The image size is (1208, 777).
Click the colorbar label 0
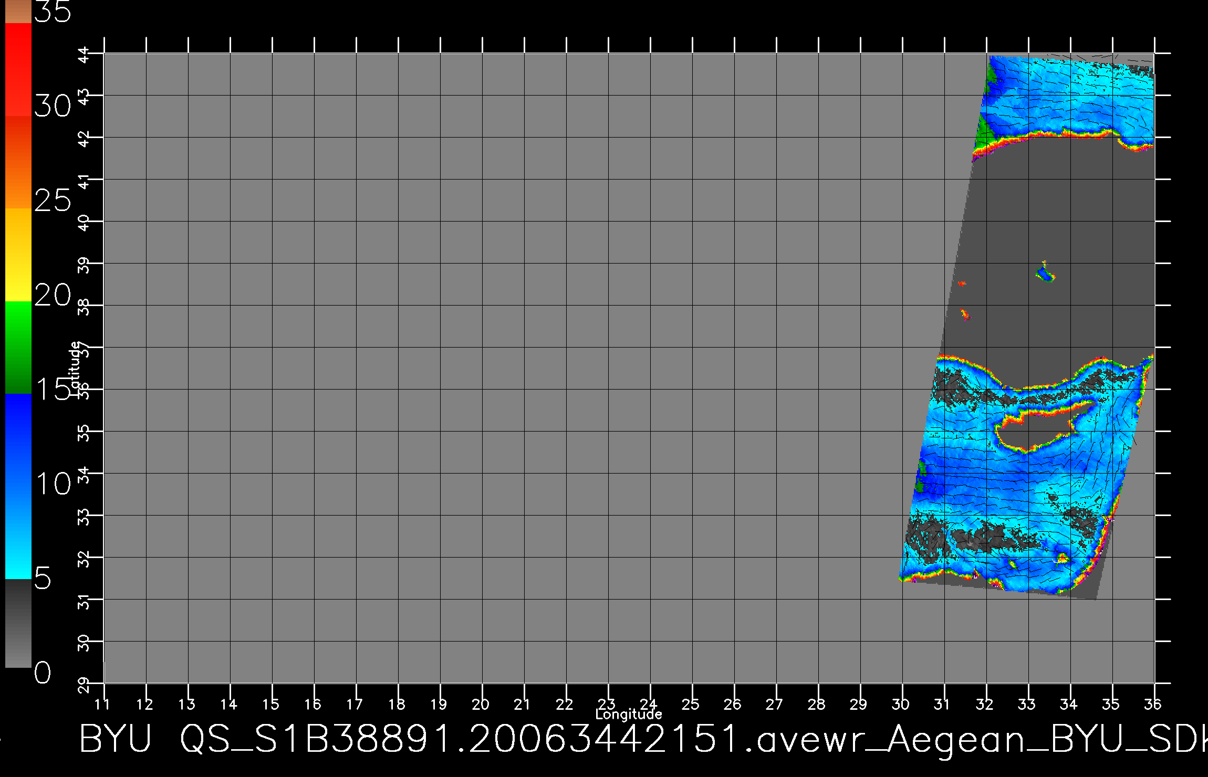[x=43, y=672]
